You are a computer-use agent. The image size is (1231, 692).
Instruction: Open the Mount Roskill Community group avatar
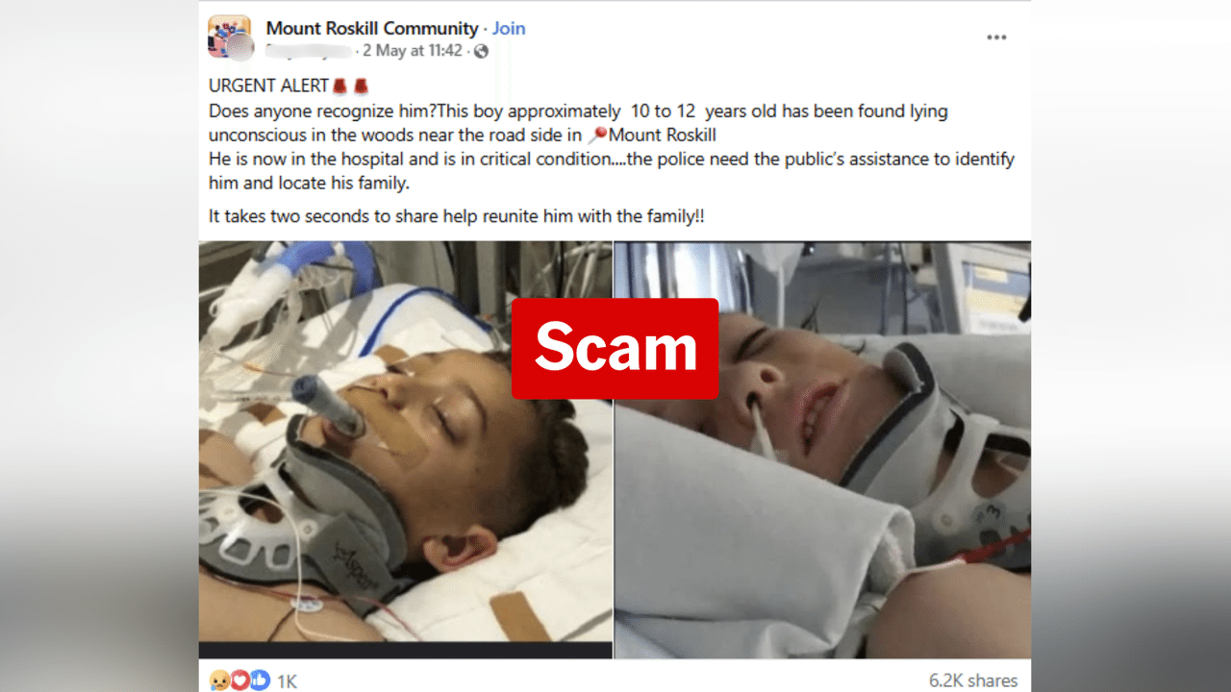pyautogui.click(x=229, y=37)
